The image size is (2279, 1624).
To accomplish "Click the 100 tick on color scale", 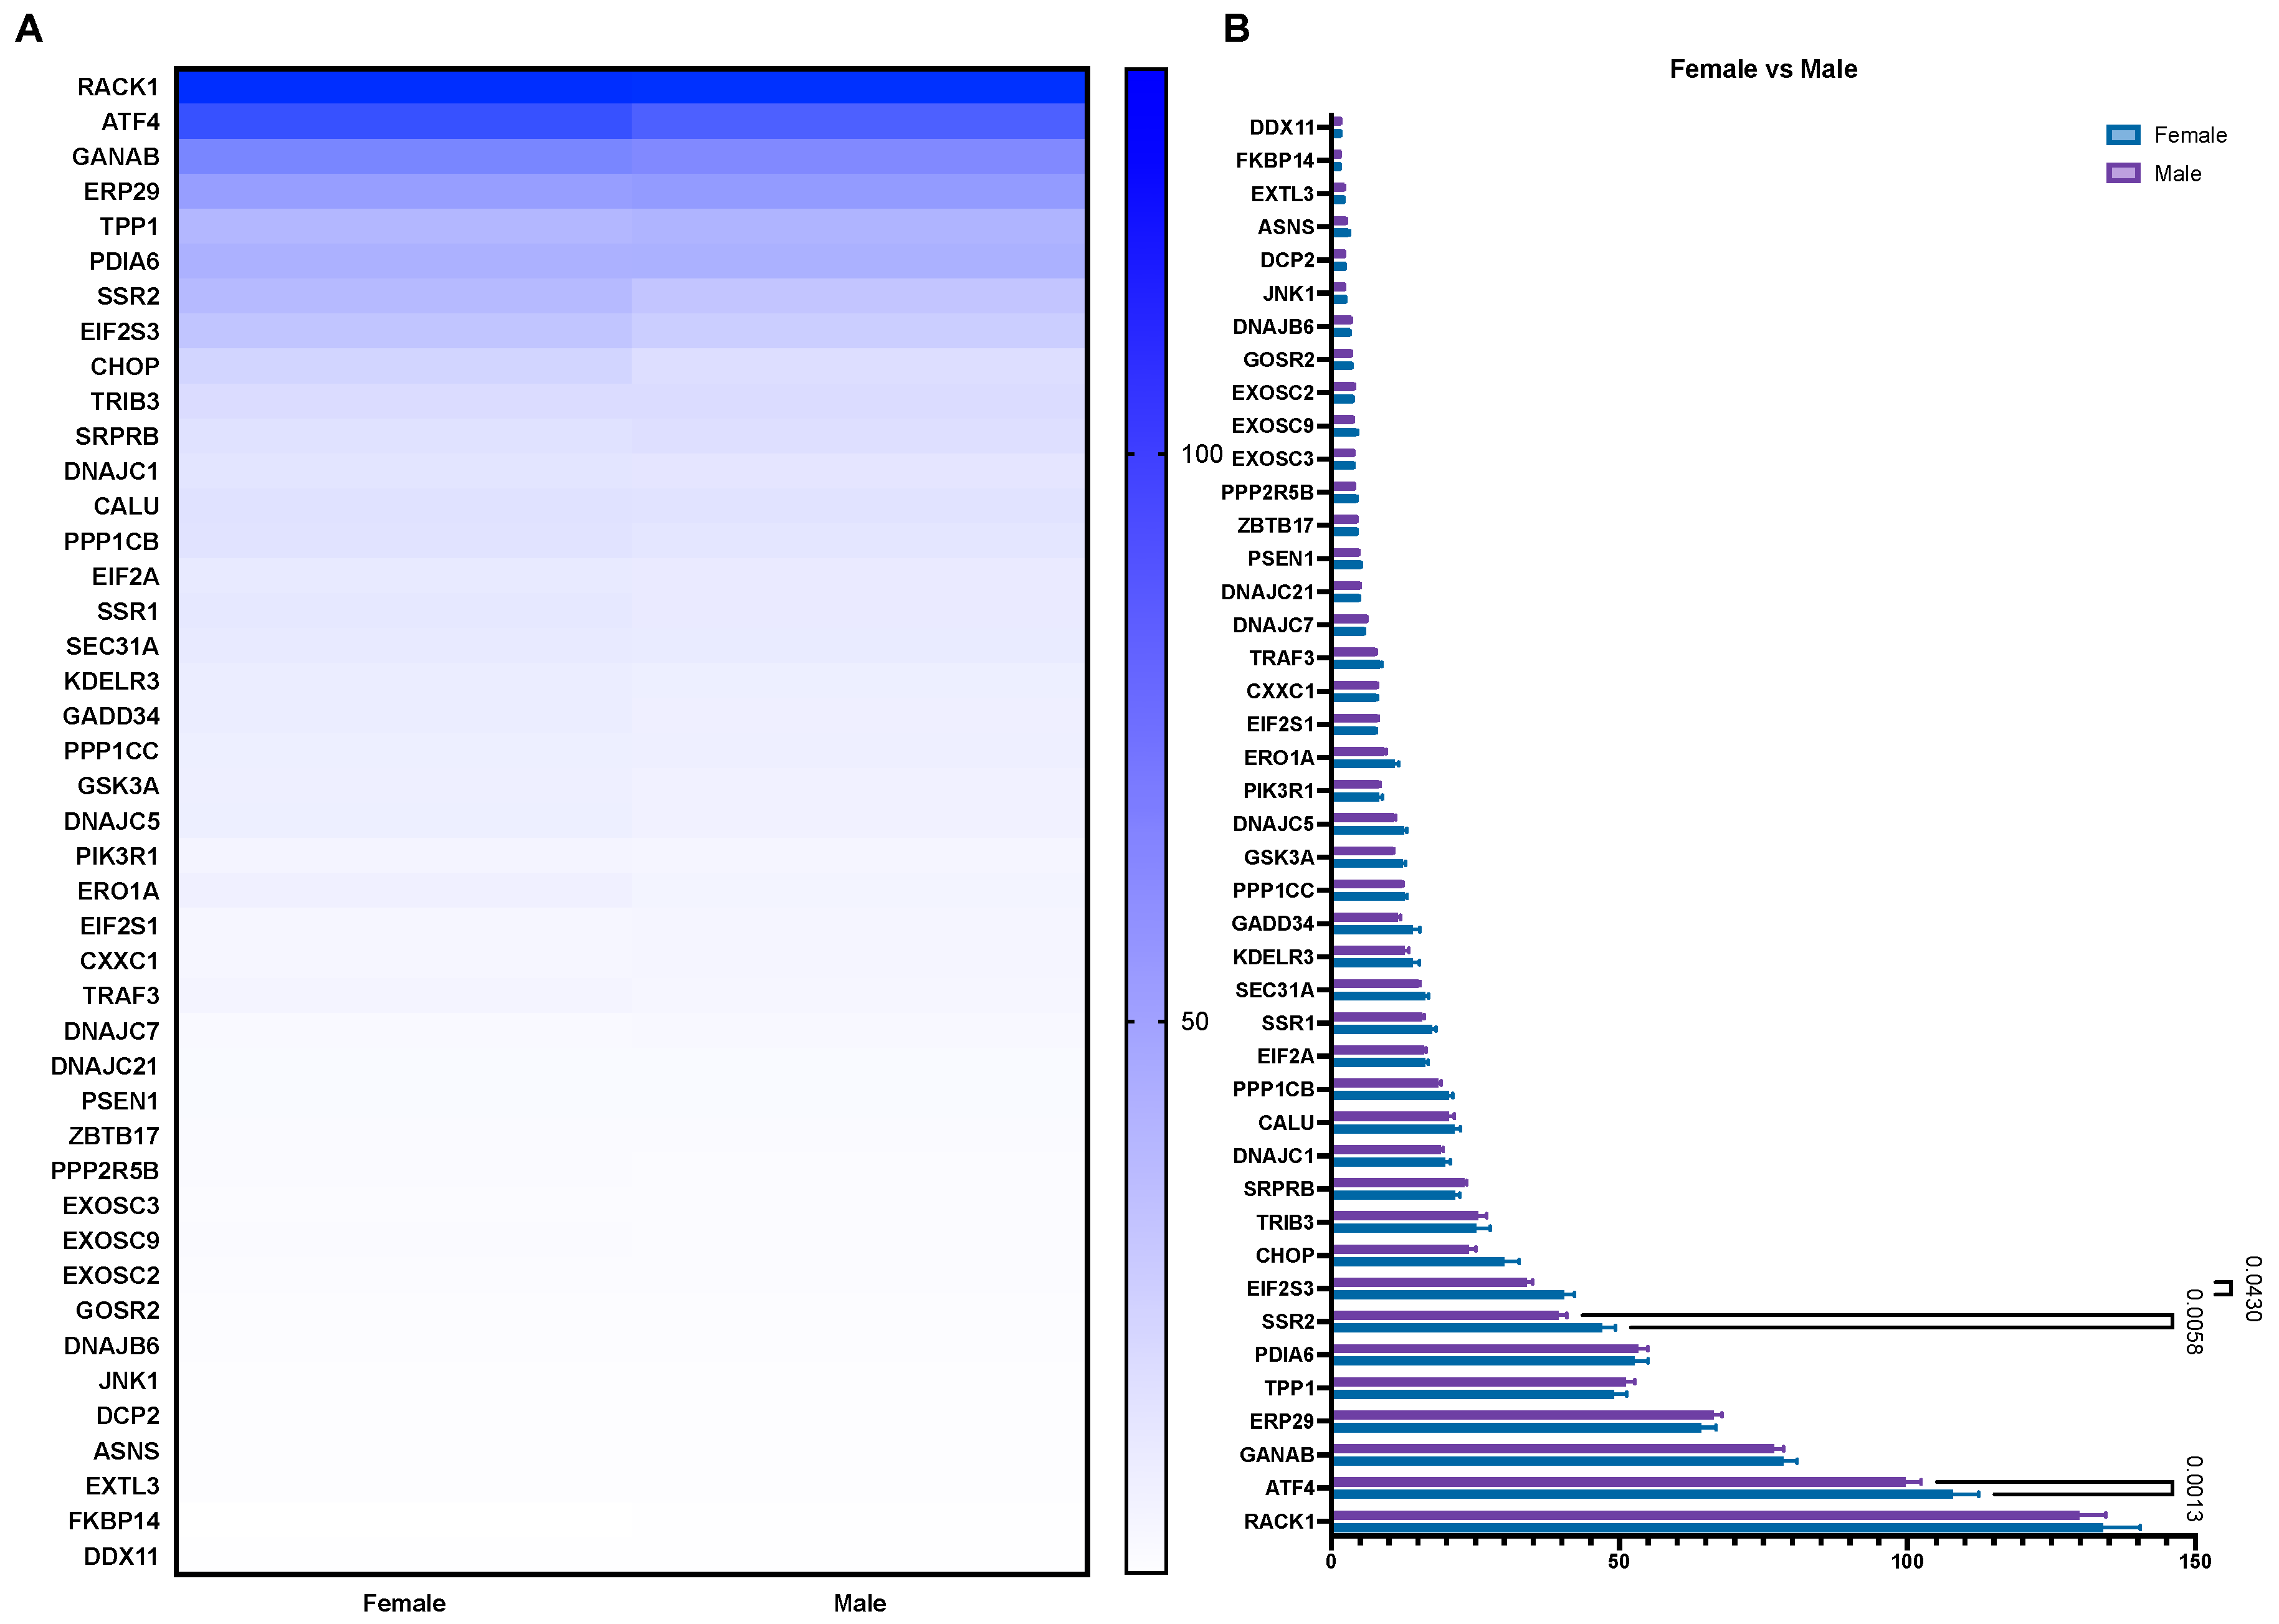I will (1201, 454).
